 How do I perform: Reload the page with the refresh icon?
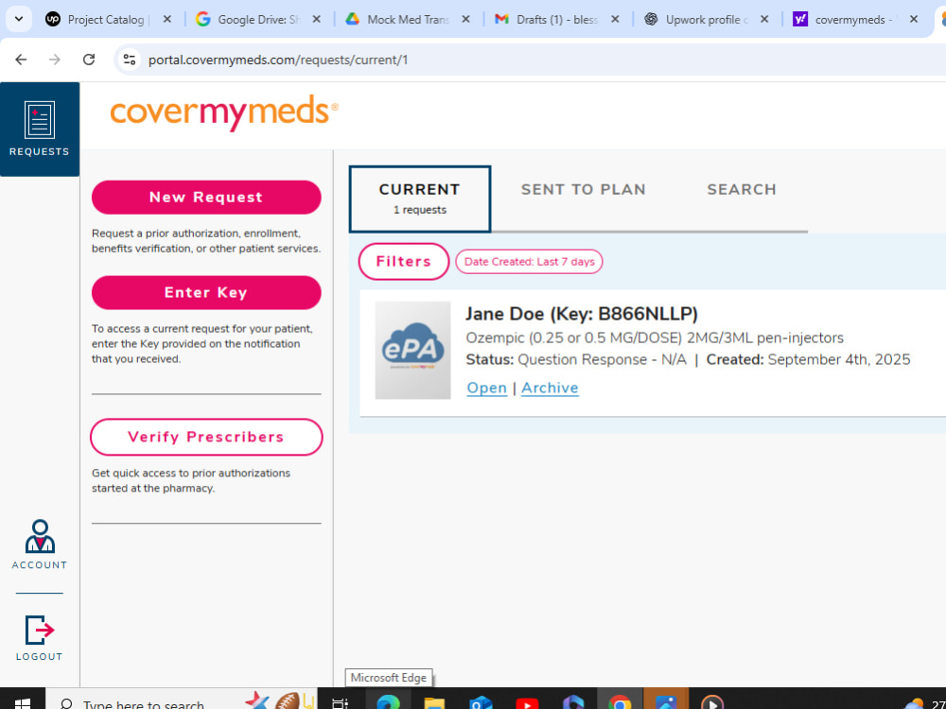click(89, 60)
